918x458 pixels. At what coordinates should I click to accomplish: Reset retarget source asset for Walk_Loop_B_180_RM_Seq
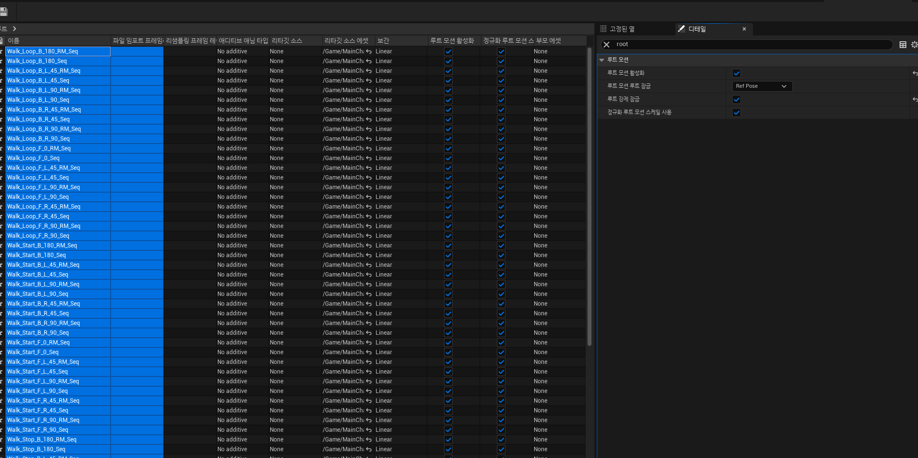(x=369, y=51)
